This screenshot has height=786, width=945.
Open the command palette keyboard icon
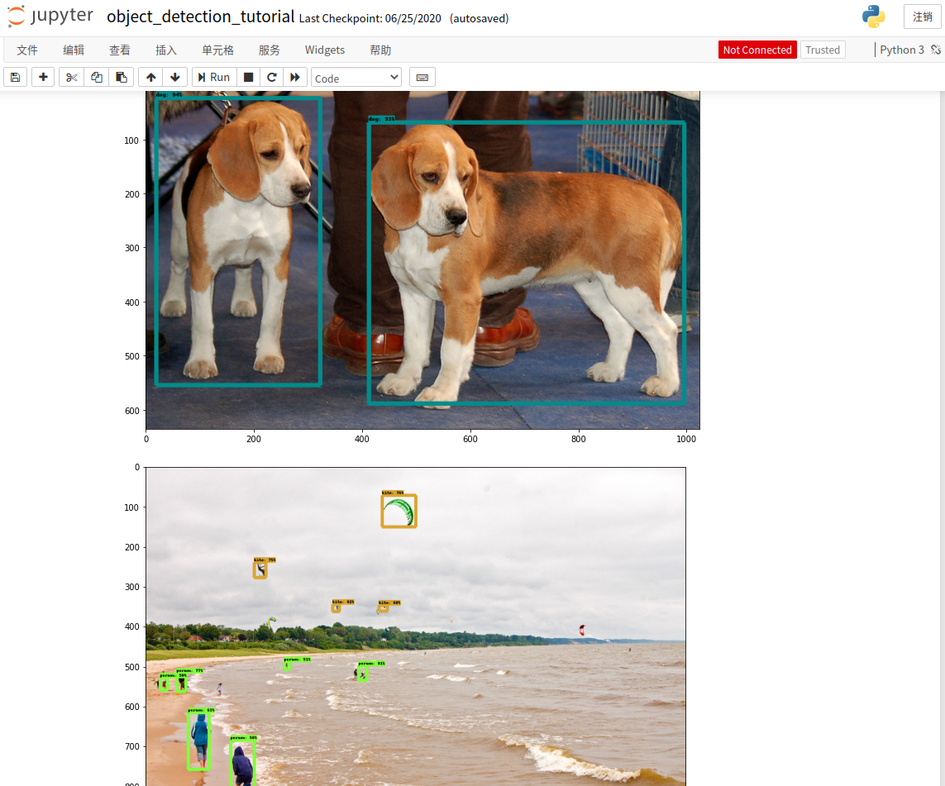pos(422,77)
